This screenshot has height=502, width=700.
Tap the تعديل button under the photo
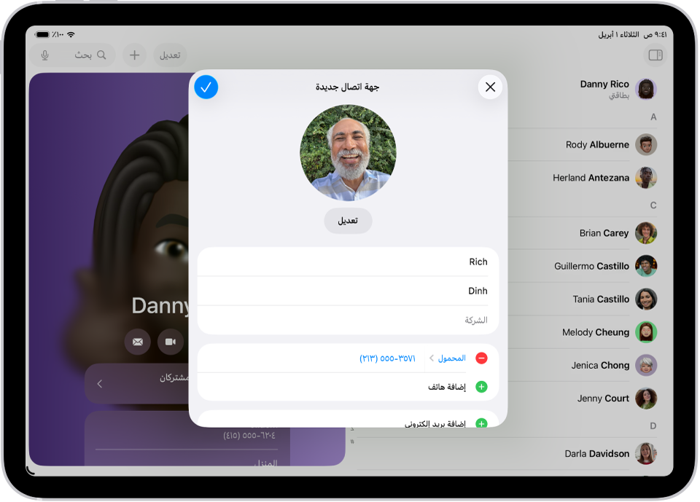pos(348,221)
